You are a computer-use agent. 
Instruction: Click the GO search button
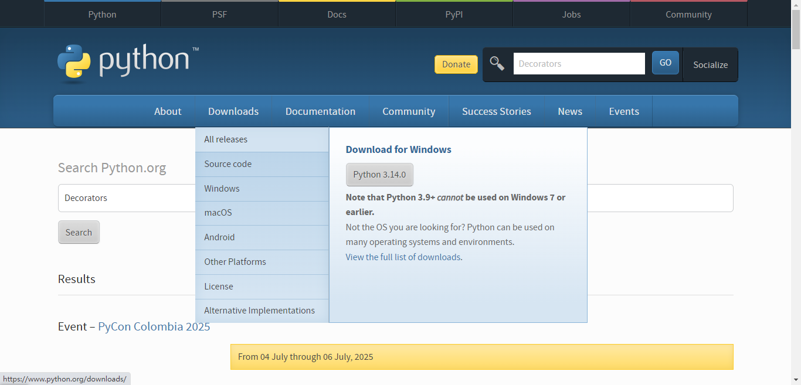[x=666, y=63]
